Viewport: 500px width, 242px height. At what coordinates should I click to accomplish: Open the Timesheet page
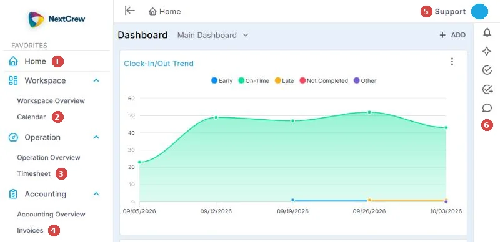34,173
